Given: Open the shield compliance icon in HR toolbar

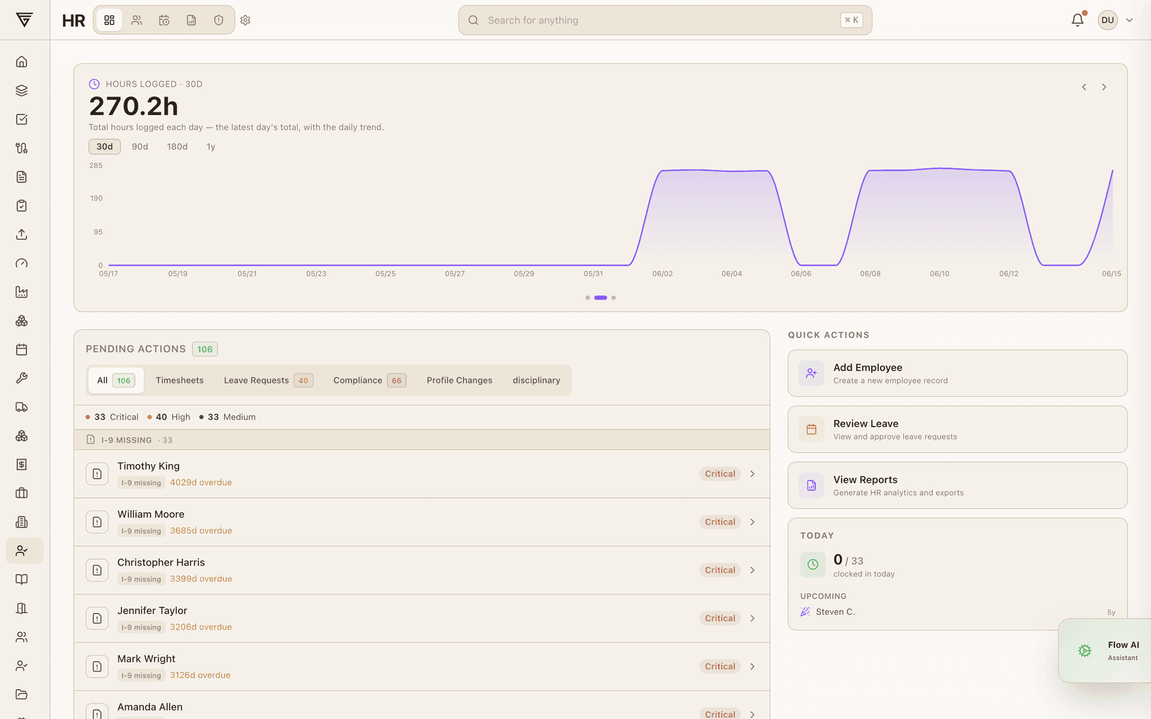Looking at the screenshot, I should click(219, 20).
